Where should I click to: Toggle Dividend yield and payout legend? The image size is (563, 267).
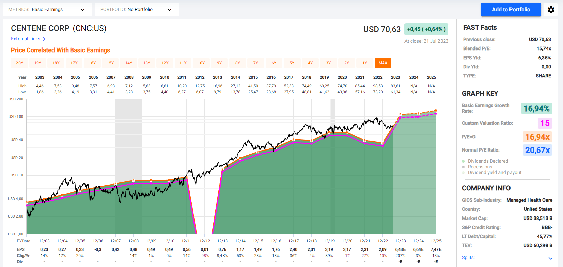coord(463,173)
